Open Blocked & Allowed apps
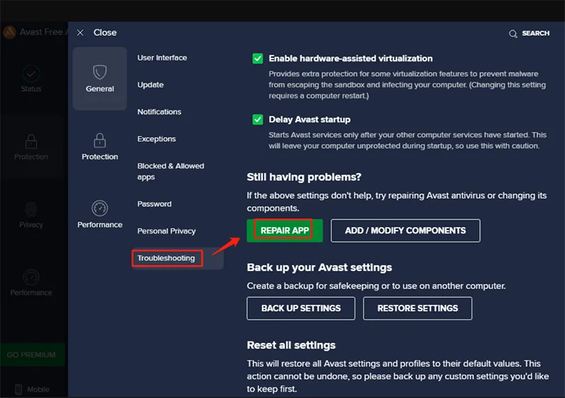Image resolution: width=565 pixels, height=398 pixels. [x=171, y=171]
